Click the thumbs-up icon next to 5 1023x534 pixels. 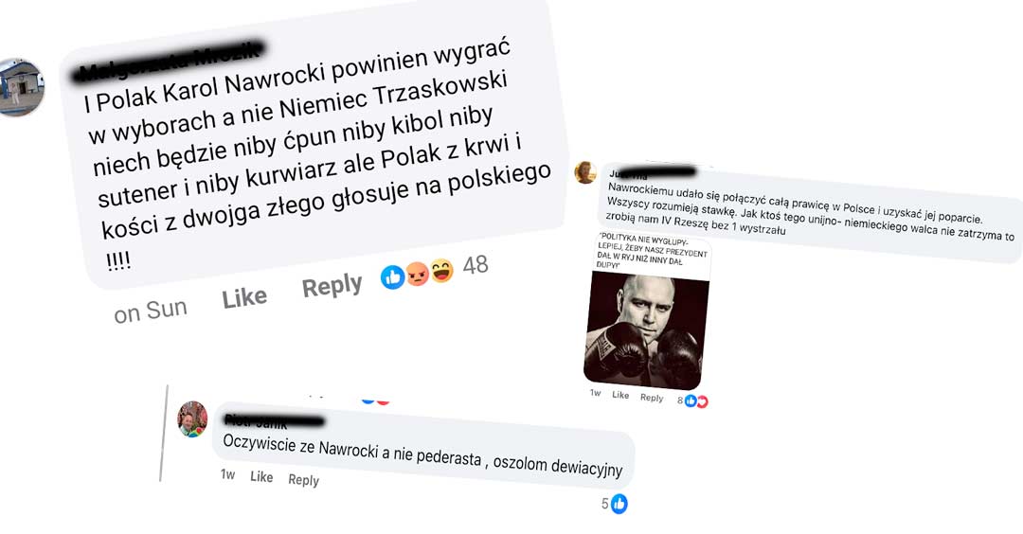tap(619, 504)
